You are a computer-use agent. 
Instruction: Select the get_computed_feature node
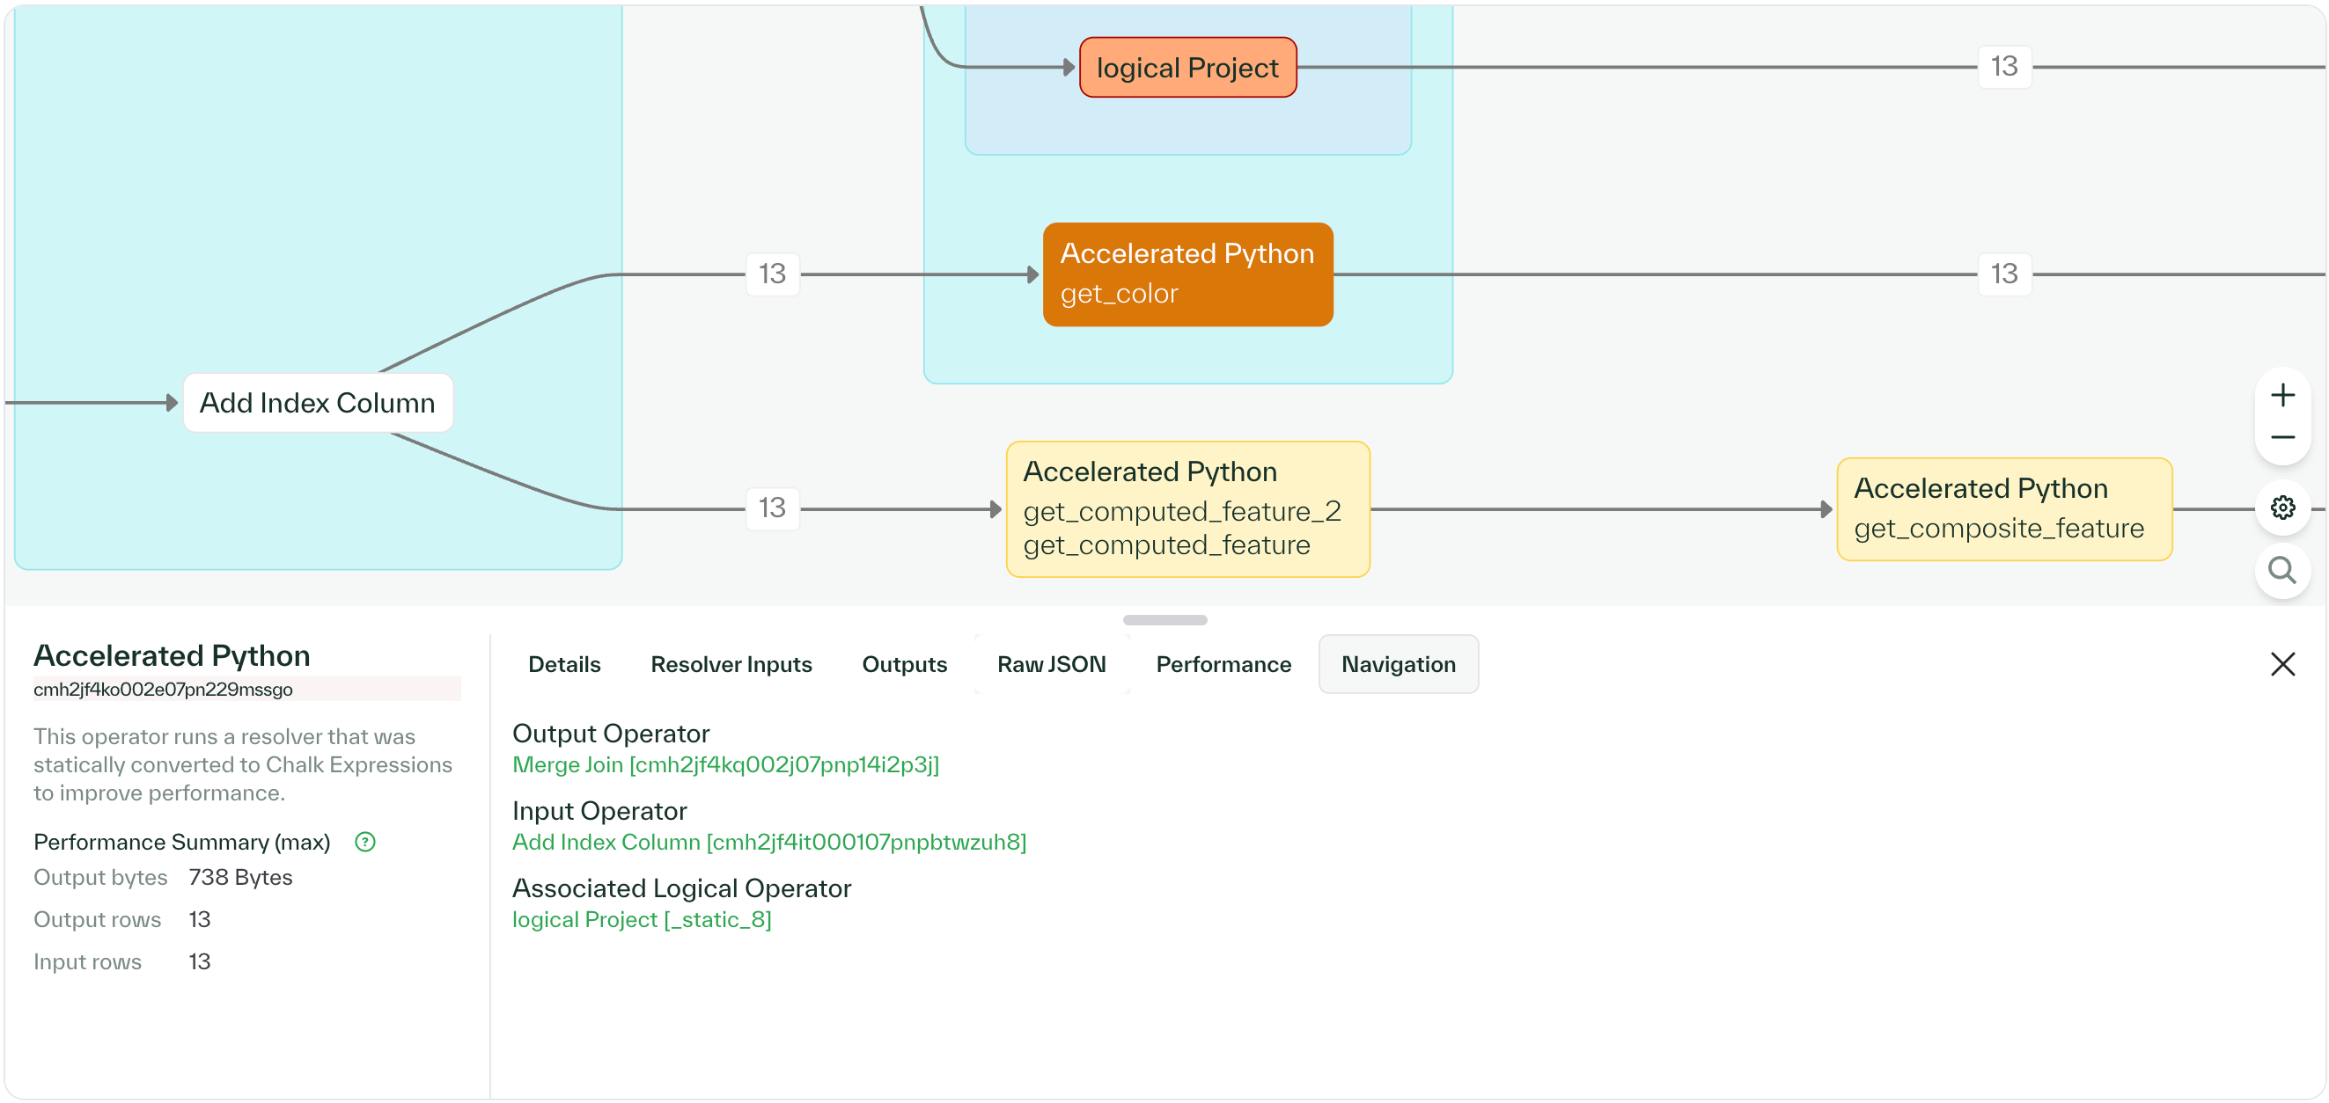(x=1187, y=508)
